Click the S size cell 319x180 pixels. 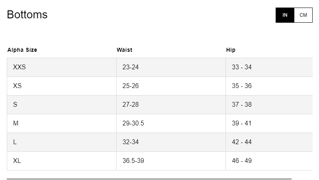tap(15, 105)
